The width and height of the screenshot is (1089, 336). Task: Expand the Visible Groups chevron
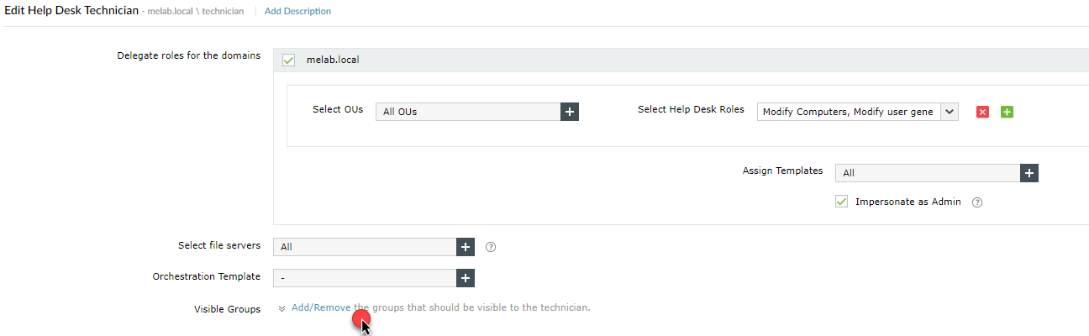[281, 308]
